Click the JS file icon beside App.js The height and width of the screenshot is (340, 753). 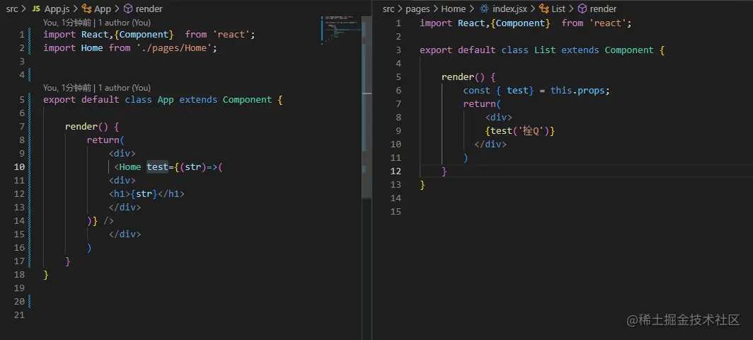tap(35, 8)
